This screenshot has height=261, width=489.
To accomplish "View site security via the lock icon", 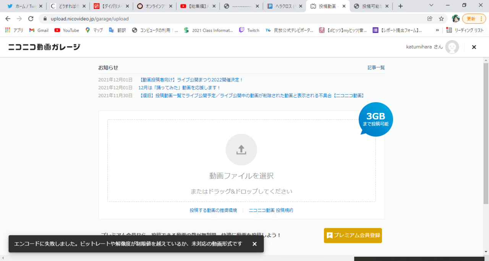I will [45, 18].
